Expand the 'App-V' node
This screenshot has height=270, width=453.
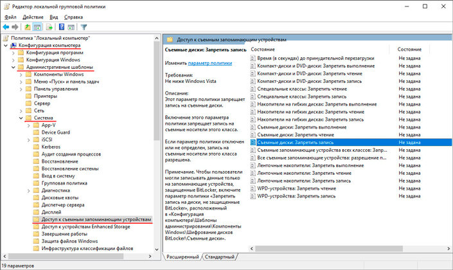pyautogui.click(x=28, y=125)
